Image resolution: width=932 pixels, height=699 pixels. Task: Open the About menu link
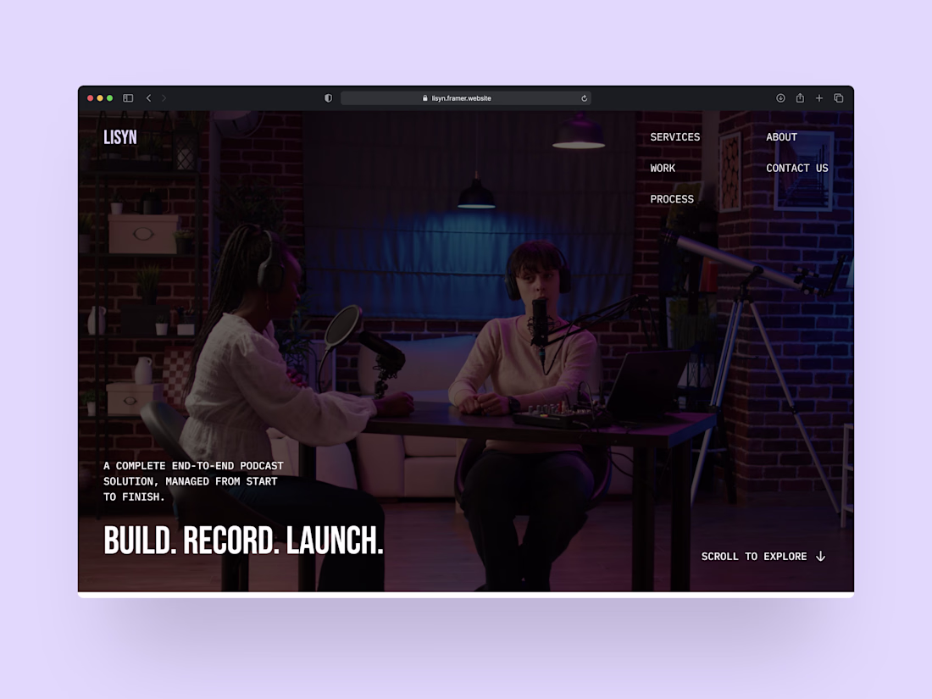click(781, 137)
